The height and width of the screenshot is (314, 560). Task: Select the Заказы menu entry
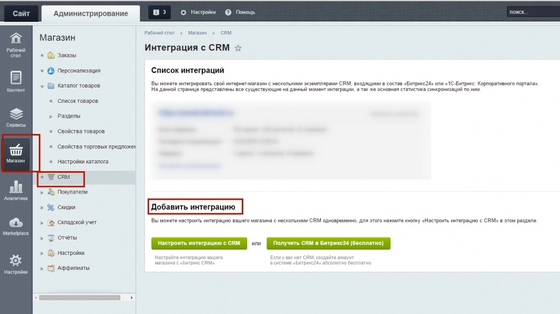click(x=67, y=55)
